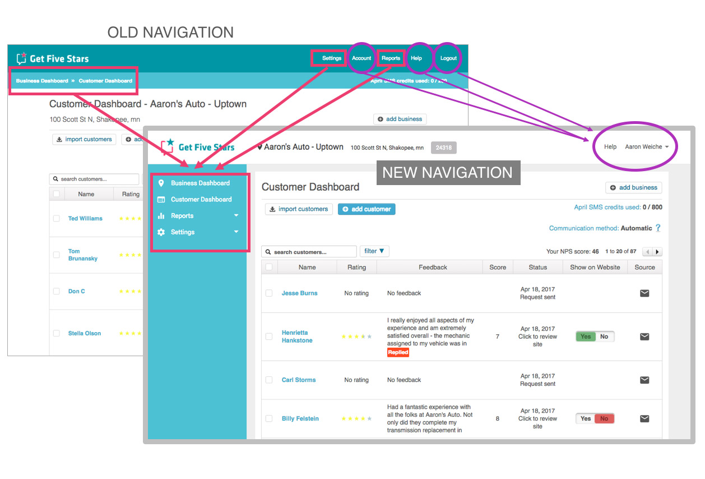Click import customers in the new dashboard
The height and width of the screenshot is (479, 705).
coord(299,209)
